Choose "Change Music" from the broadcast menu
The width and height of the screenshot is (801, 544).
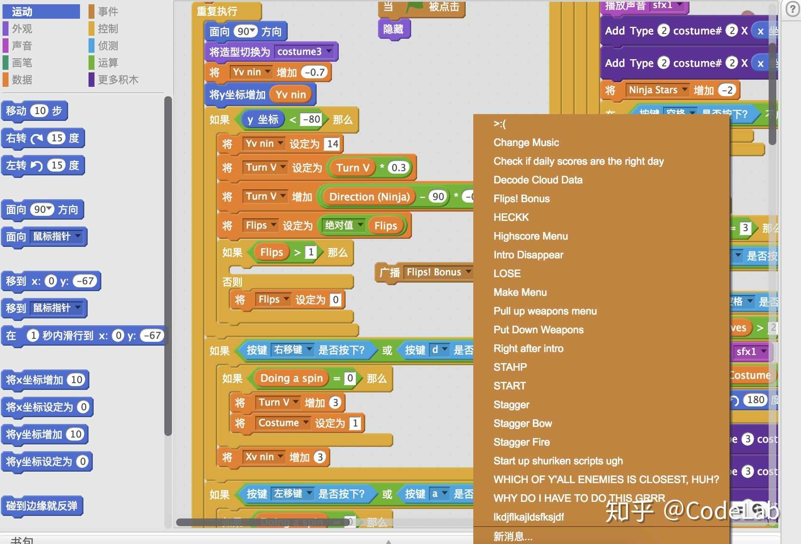(526, 142)
